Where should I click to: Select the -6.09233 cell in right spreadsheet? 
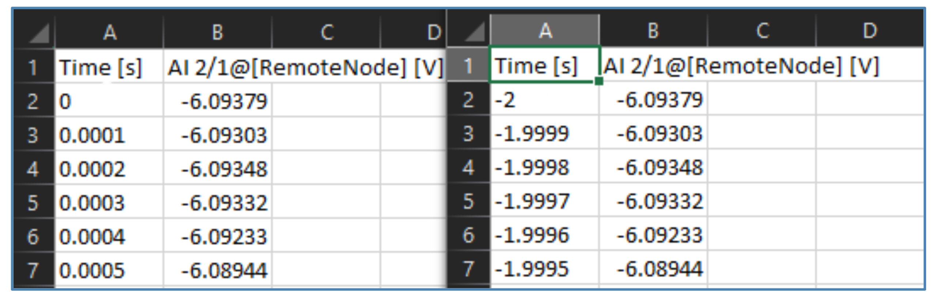(x=653, y=235)
